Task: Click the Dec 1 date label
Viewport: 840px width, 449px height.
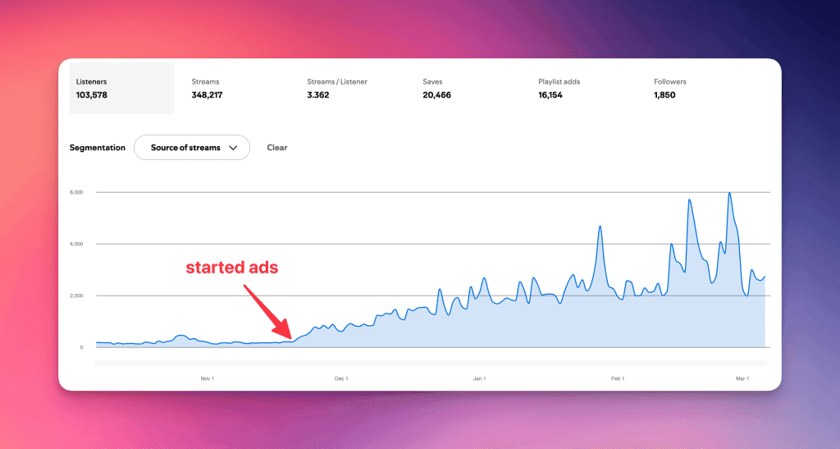Action: 341,378
